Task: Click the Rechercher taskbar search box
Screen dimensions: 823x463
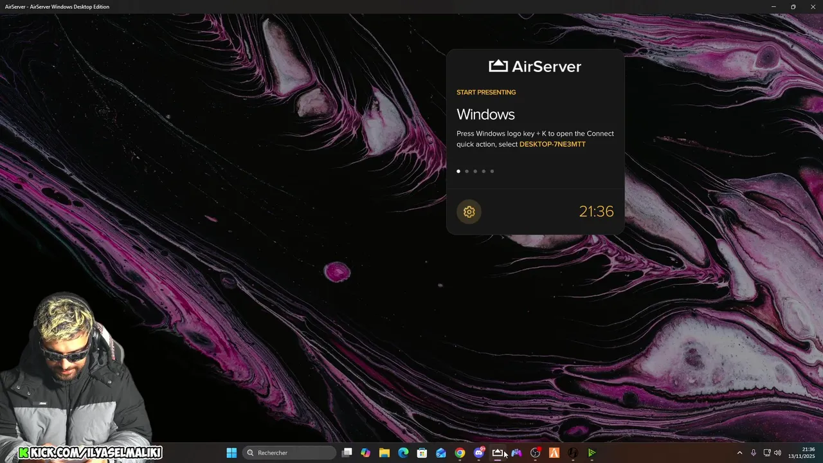Action: coord(289,453)
